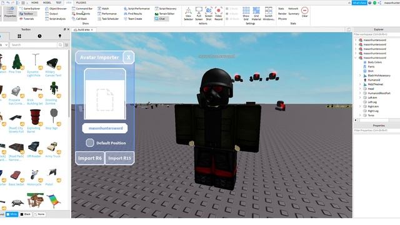Expand the Torso node

pyautogui.click(x=360, y=115)
